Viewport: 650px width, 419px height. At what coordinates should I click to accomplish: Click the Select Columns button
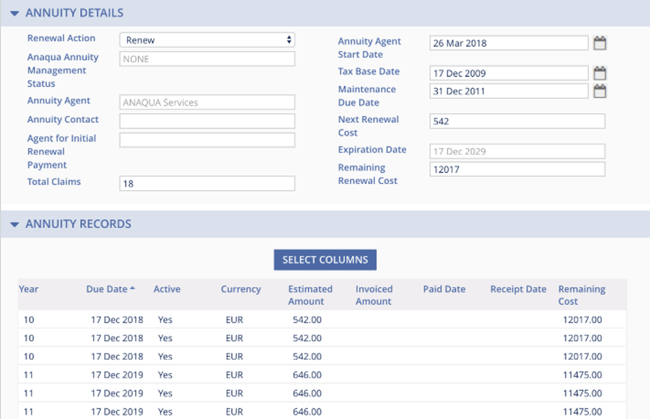point(325,260)
